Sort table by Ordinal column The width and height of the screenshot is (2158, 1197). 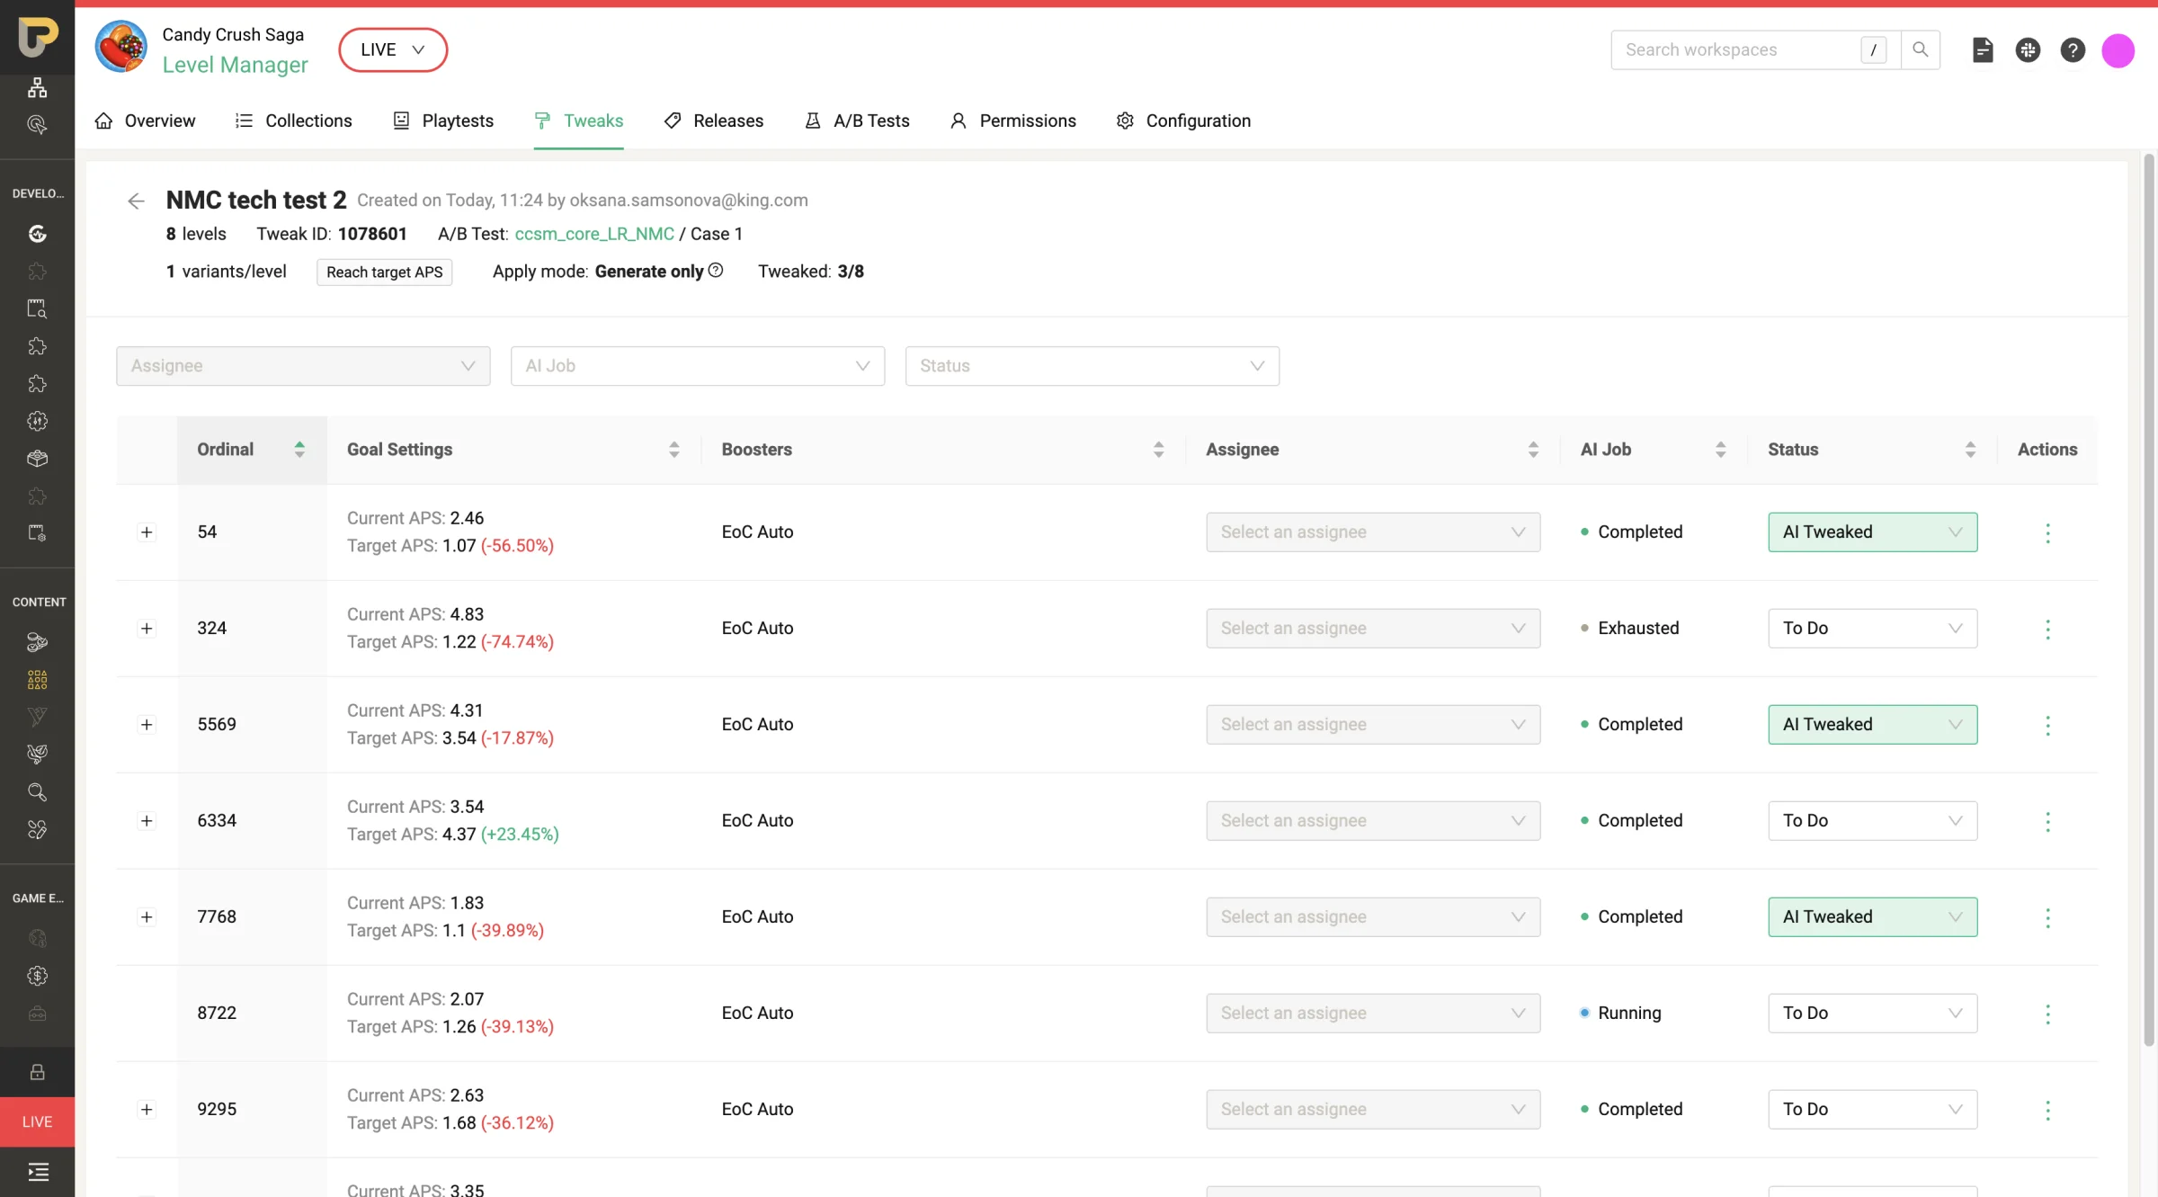click(x=252, y=450)
